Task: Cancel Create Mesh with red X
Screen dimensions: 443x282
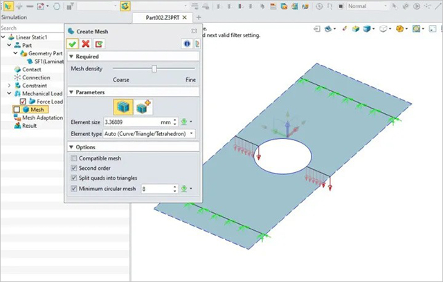Action: (86, 44)
